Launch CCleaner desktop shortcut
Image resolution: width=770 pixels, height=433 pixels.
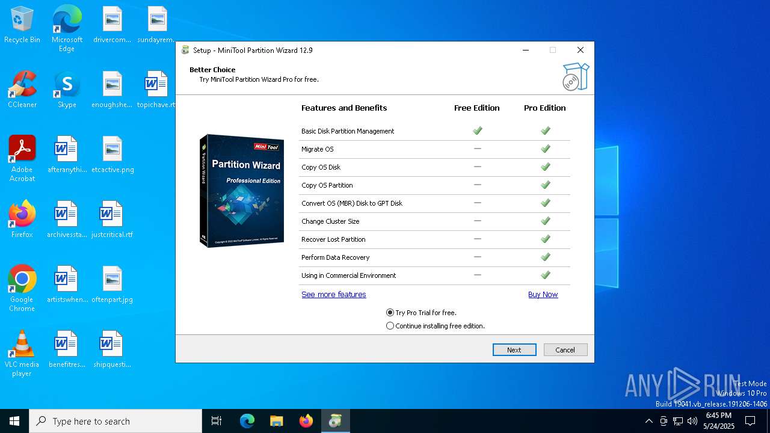click(x=22, y=90)
